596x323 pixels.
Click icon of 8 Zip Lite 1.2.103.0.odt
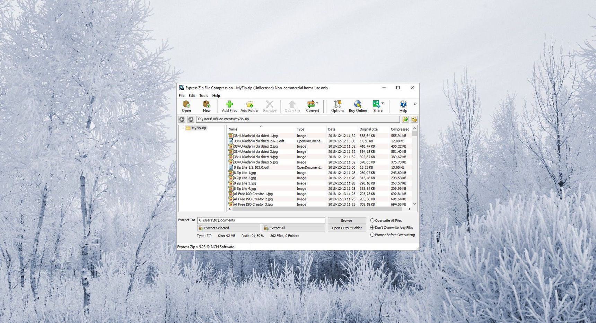(x=231, y=167)
